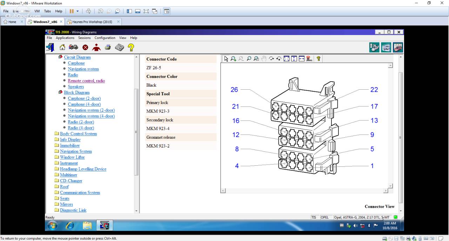
Task: Open the CD-Changer folder
Action: (x=71, y=181)
